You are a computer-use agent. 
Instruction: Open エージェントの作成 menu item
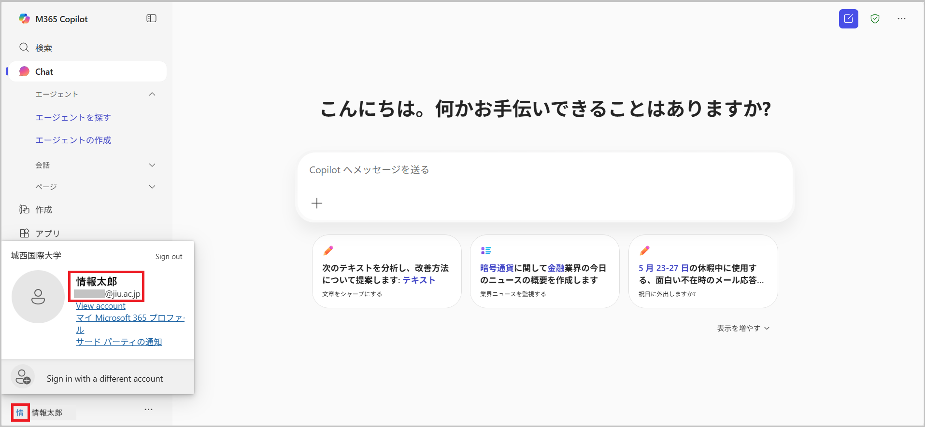(73, 140)
